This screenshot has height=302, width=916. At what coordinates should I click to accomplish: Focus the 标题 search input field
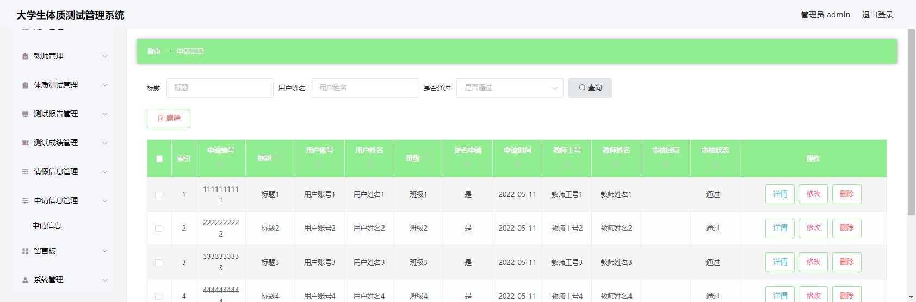(x=220, y=88)
